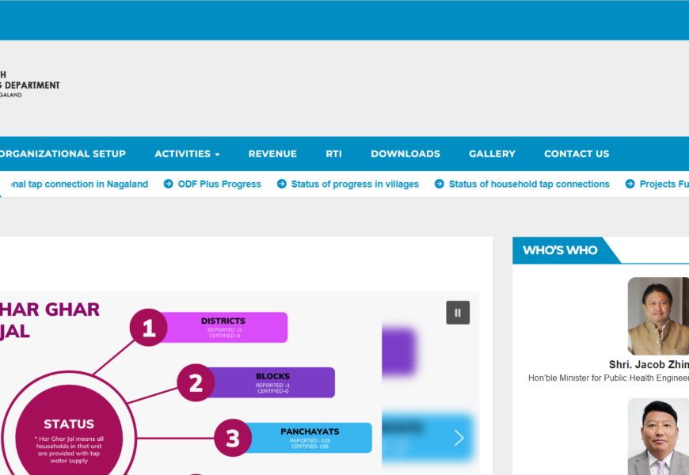
Task: Click the arrow icon before Status of progress in villages
Action: click(281, 184)
